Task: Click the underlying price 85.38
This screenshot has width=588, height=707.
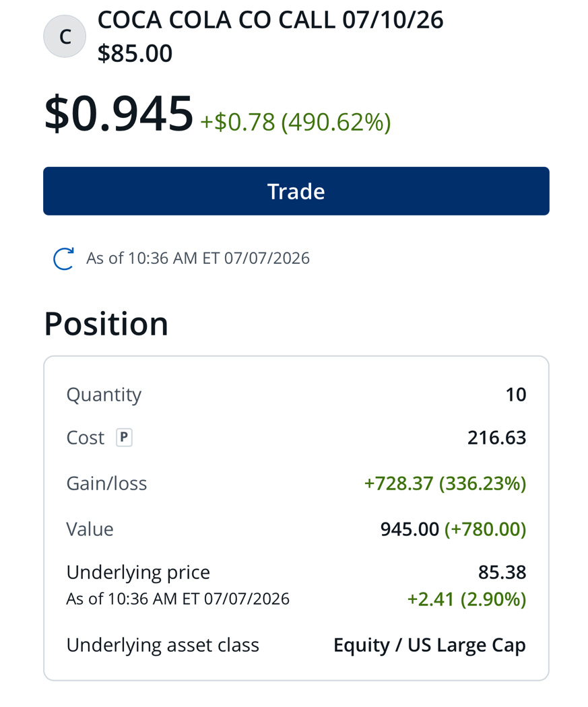Action: [502, 572]
